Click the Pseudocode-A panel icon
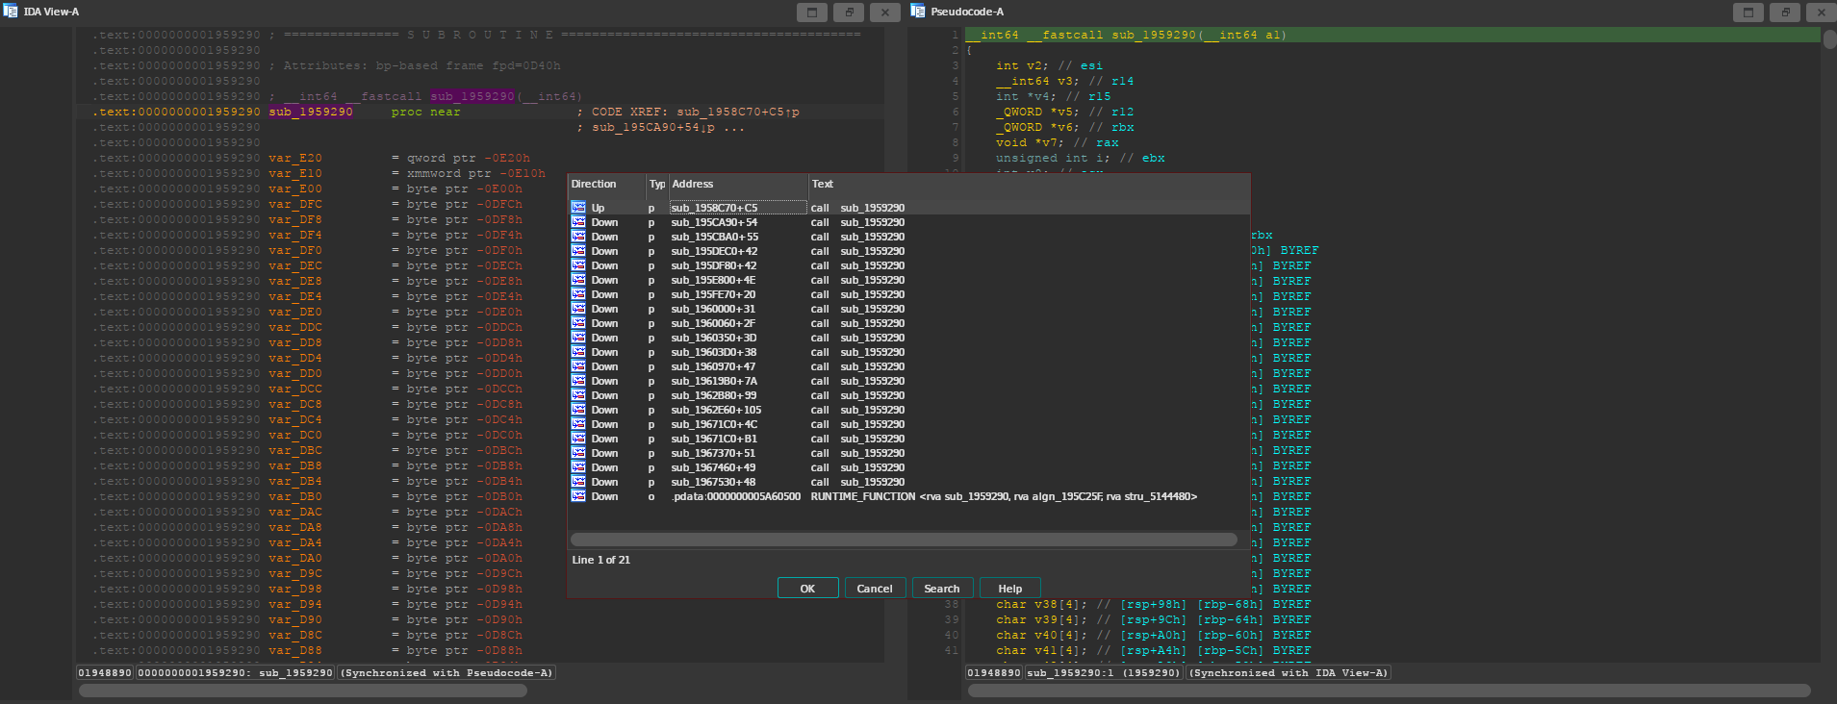Screen dimensions: 1837x704 (918, 12)
